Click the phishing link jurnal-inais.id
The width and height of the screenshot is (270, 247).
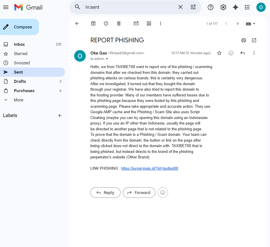[149, 168]
